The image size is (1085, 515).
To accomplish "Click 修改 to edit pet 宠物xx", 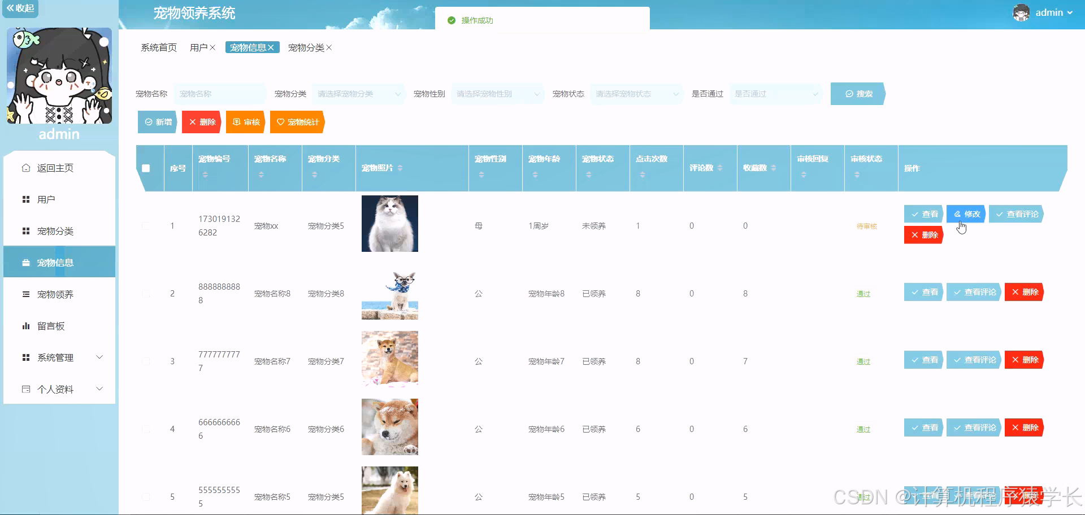I will pos(966,213).
